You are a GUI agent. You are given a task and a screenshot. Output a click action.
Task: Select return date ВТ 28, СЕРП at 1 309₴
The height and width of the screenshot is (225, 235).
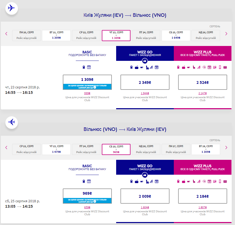(x=206, y=149)
